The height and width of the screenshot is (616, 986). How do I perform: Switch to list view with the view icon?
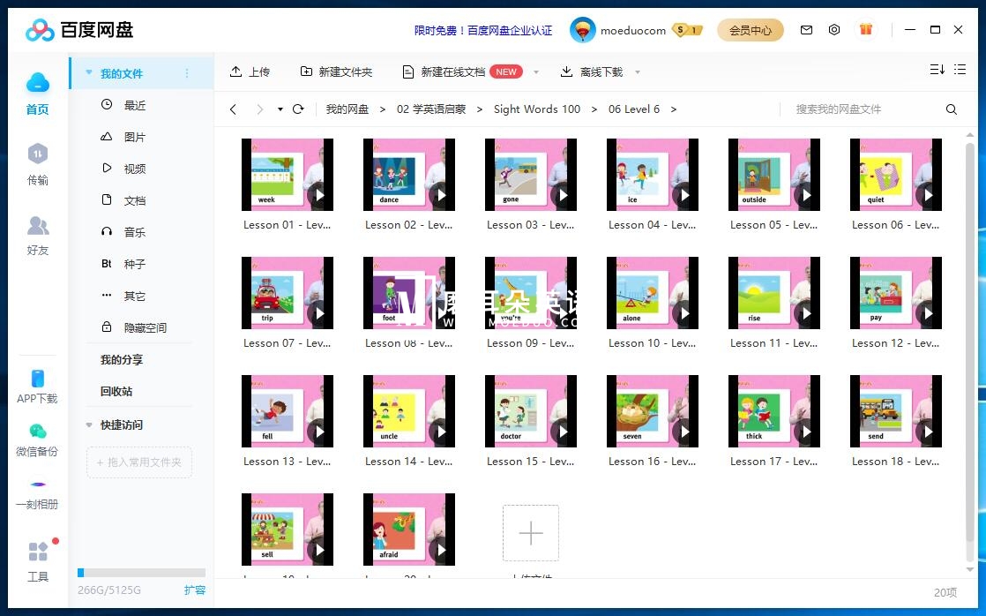(x=960, y=69)
